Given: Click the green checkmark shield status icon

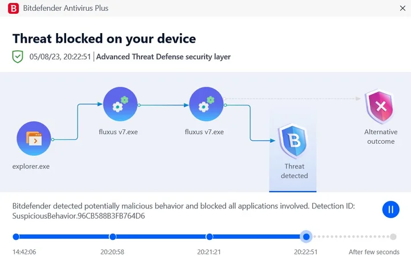Looking at the screenshot, I should click(x=18, y=57).
